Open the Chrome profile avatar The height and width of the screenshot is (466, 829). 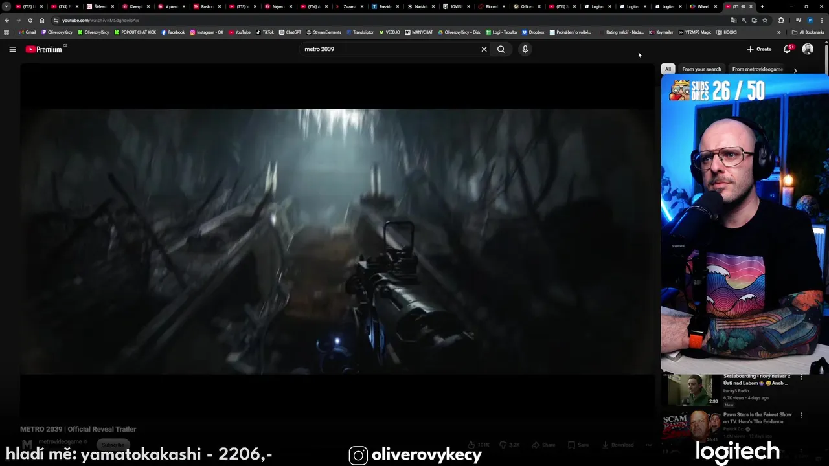810,20
